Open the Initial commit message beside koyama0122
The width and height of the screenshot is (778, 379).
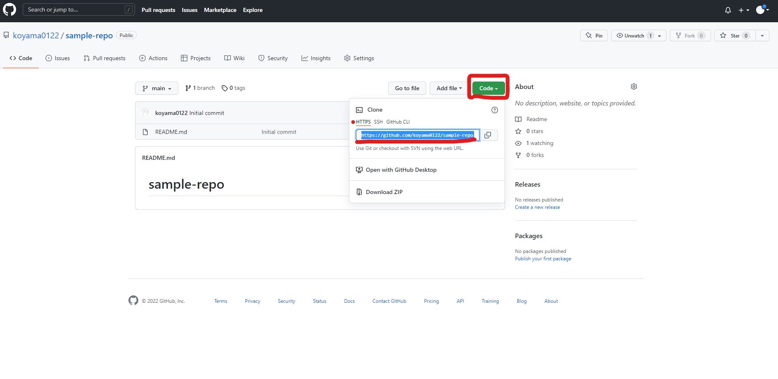pos(206,113)
